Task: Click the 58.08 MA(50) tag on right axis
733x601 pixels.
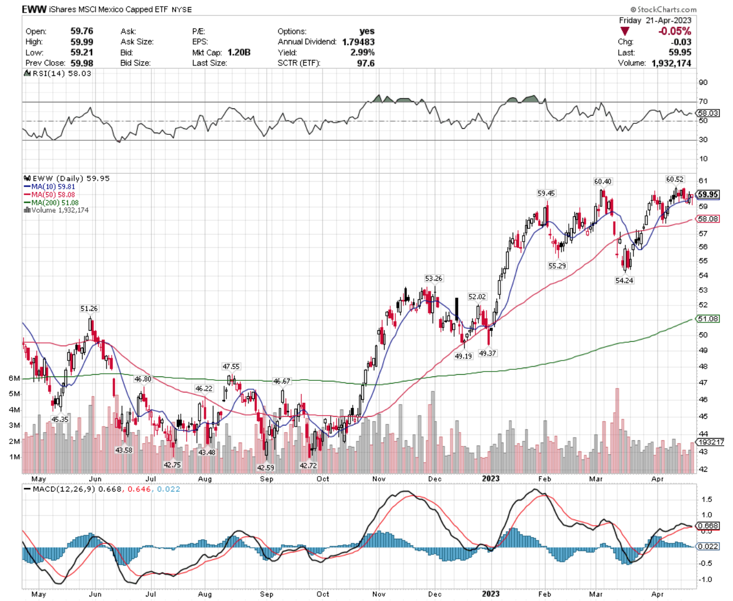Action: click(x=708, y=219)
